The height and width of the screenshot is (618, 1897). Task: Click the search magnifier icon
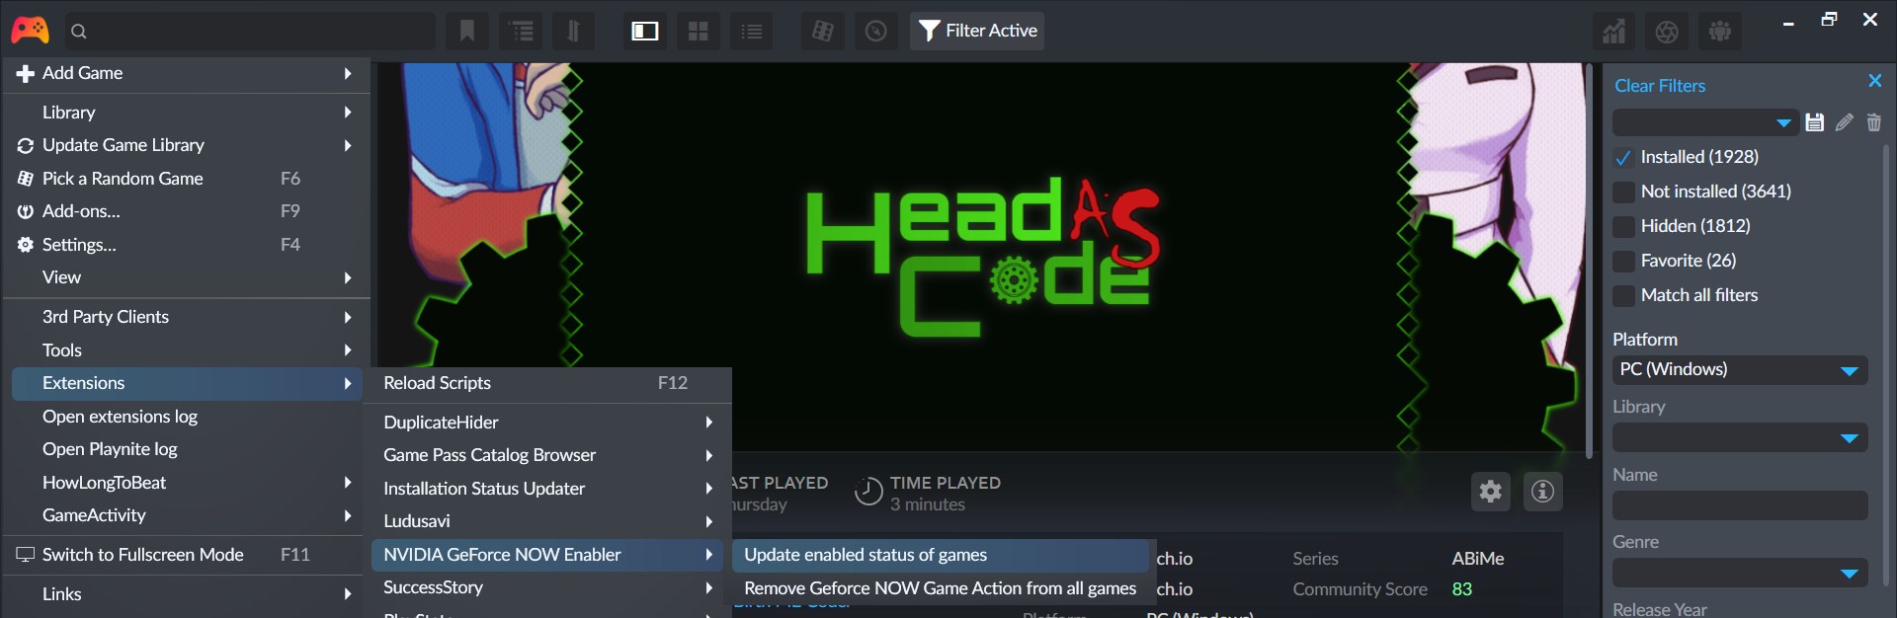(79, 32)
